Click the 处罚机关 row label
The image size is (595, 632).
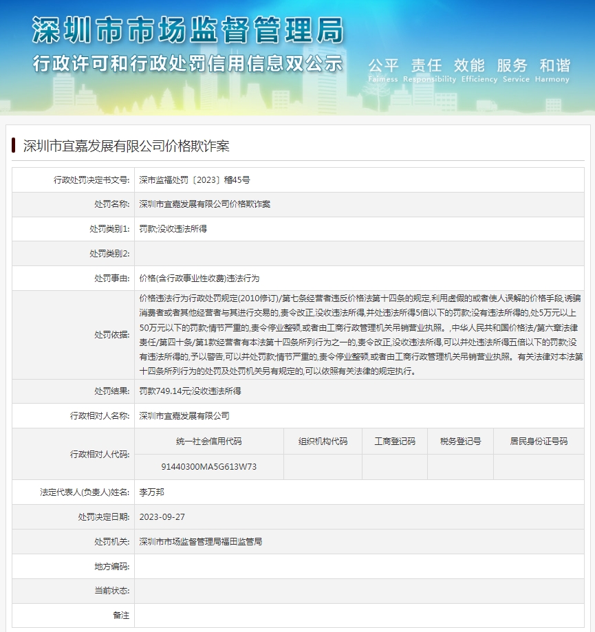[112, 542]
